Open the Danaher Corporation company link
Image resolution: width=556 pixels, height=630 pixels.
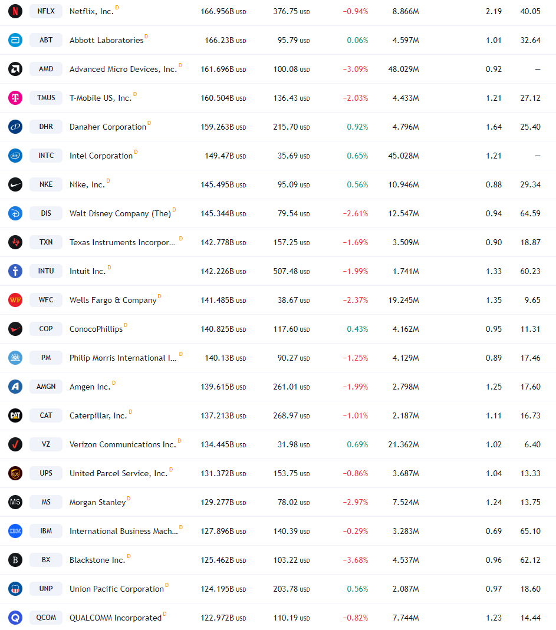click(108, 127)
